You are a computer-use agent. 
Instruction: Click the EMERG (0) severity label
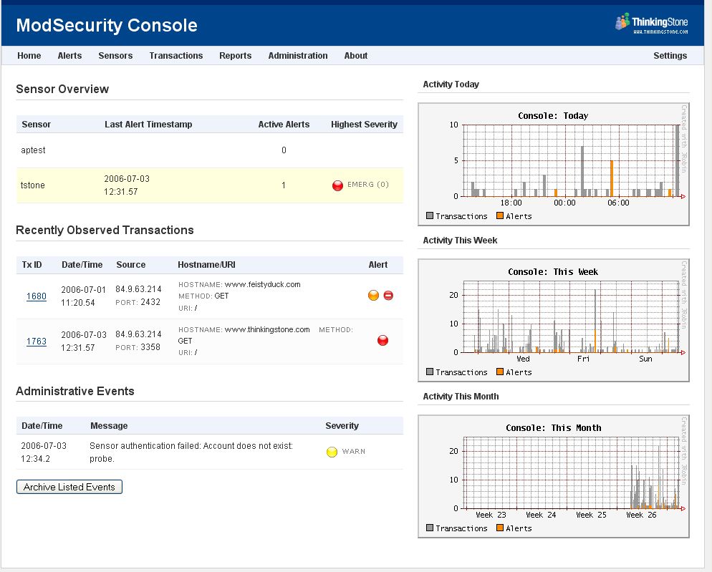coord(367,184)
